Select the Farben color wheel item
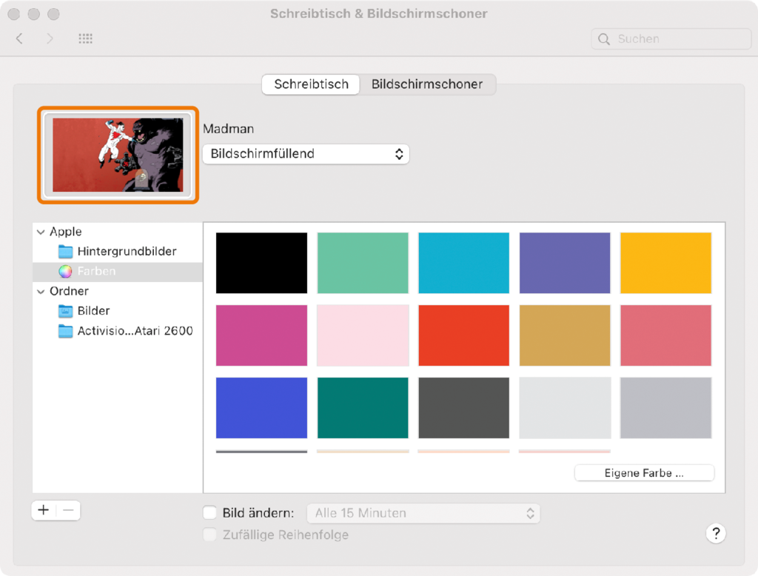Screen dimensions: 758x576 [96, 272]
